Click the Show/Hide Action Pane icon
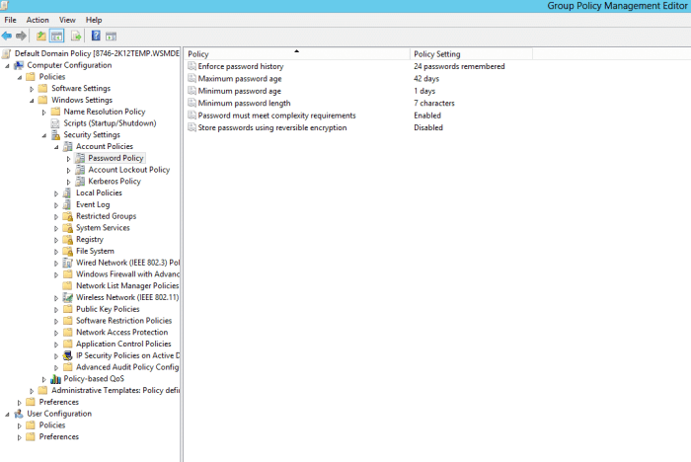The height and width of the screenshot is (462, 691). click(111, 37)
